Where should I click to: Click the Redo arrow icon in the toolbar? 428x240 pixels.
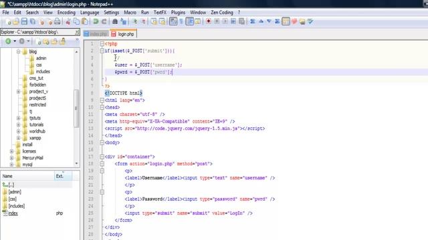pyautogui.click(x=104, y=21)
